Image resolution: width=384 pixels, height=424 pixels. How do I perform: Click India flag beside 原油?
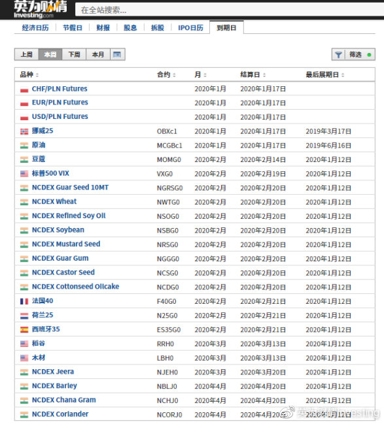(24, 146)
